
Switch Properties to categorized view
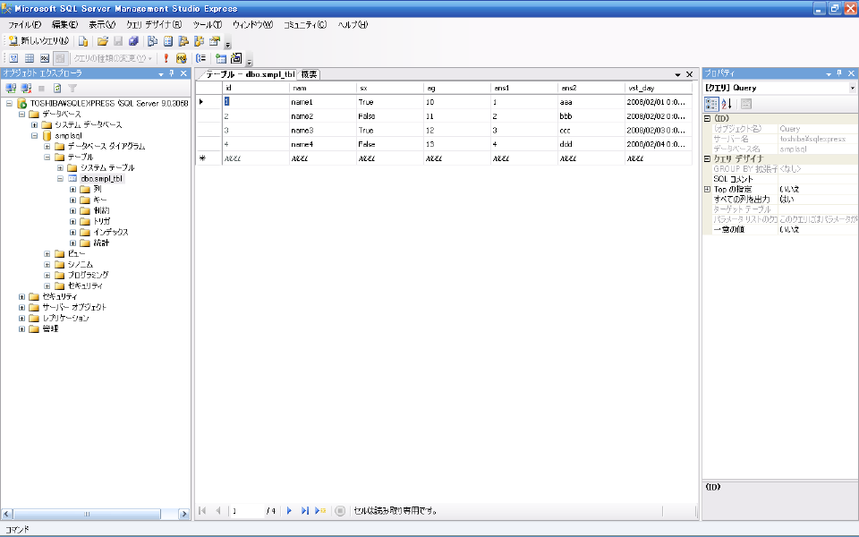(711, 104)
